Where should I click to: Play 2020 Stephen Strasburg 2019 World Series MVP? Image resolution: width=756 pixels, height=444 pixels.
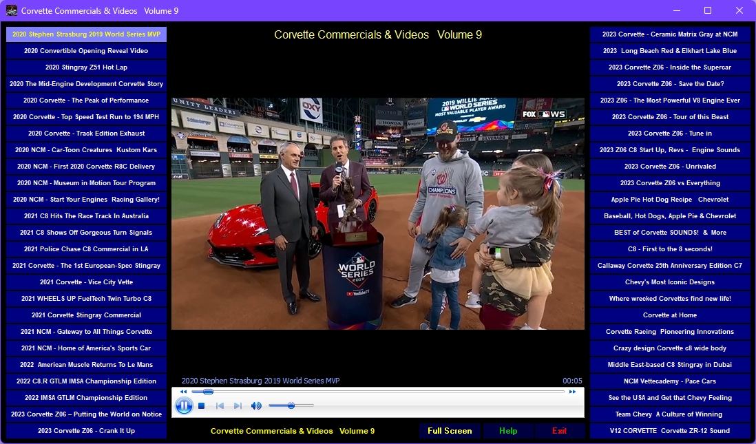(x=86, y=34)
